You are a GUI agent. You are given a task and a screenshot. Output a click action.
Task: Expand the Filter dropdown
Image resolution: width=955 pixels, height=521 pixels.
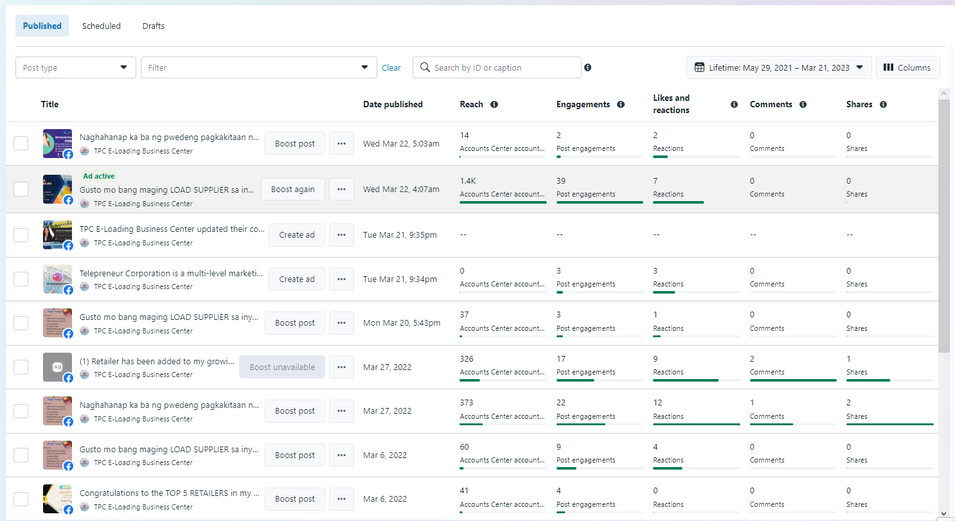[258, 67]
